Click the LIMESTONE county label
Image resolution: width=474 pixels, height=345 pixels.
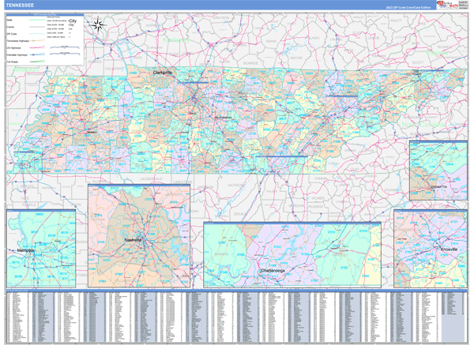click(183, 182)
